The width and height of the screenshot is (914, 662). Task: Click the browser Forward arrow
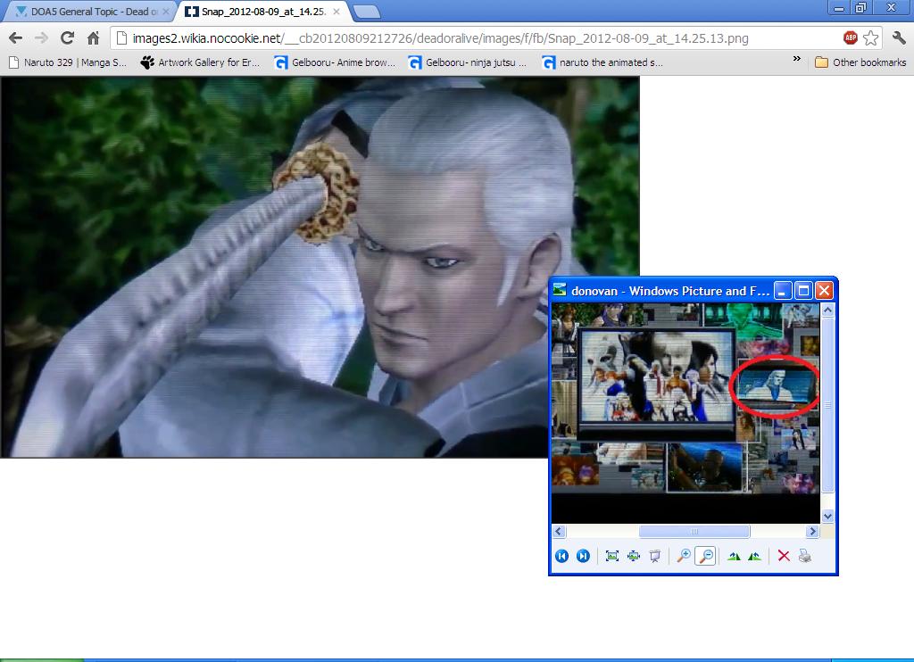(x=41, y=38)
